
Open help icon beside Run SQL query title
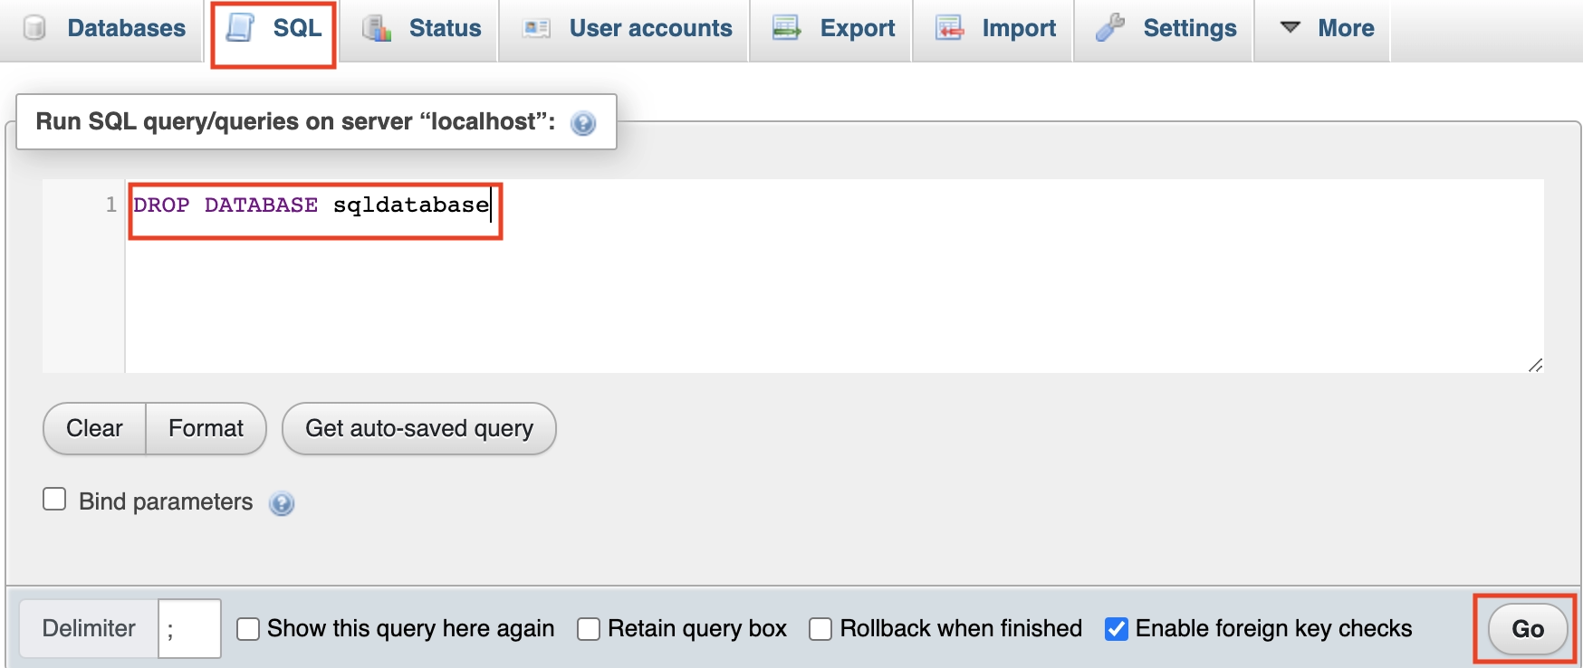583,123
